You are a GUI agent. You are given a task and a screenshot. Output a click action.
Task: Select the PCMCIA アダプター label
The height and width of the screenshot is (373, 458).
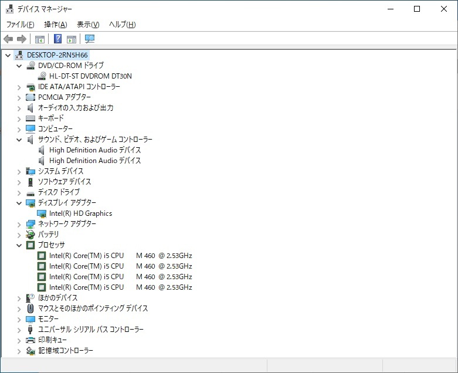coord(65,97)
